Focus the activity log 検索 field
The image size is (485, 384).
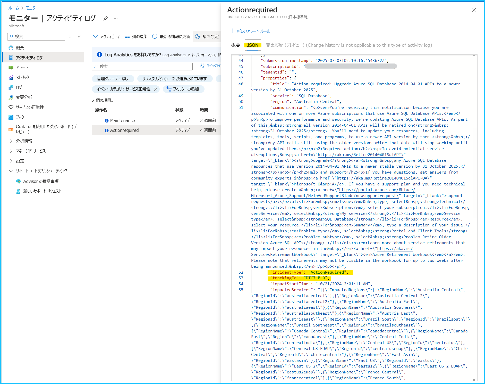coord(142,67)
